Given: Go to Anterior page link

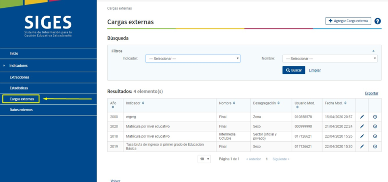Looking at the screenshot, I should pos(253,159).
